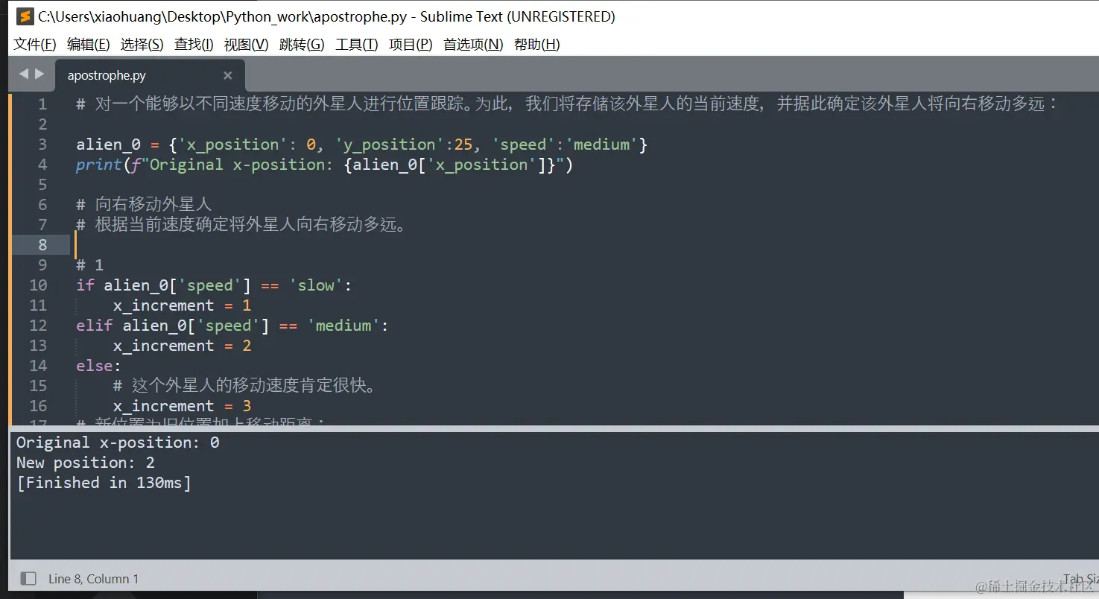
Task: Click the comment '# 1' on line 9
Action: pos(89,264)
